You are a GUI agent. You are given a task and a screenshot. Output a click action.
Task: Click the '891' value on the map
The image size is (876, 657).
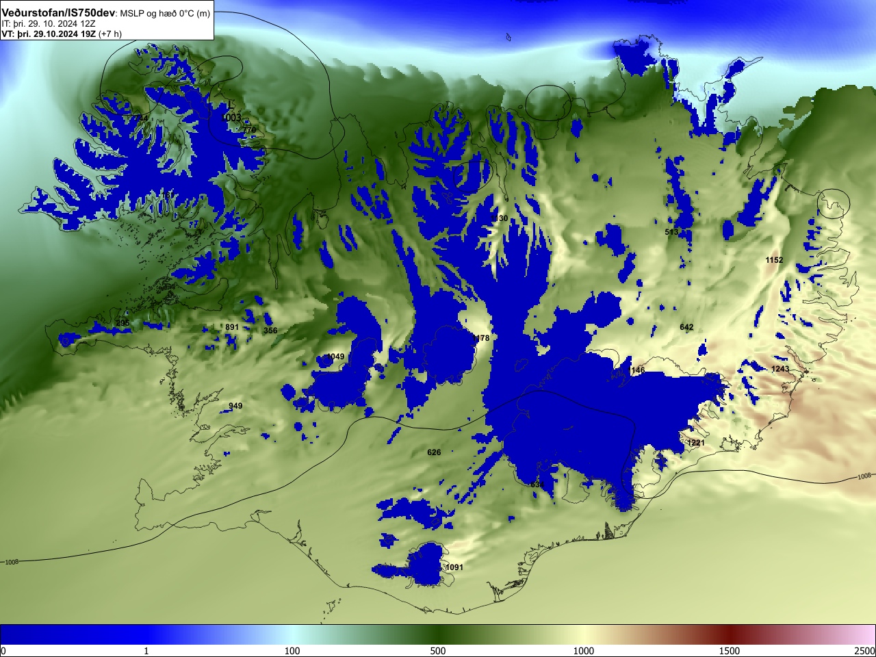pos(232,327)
